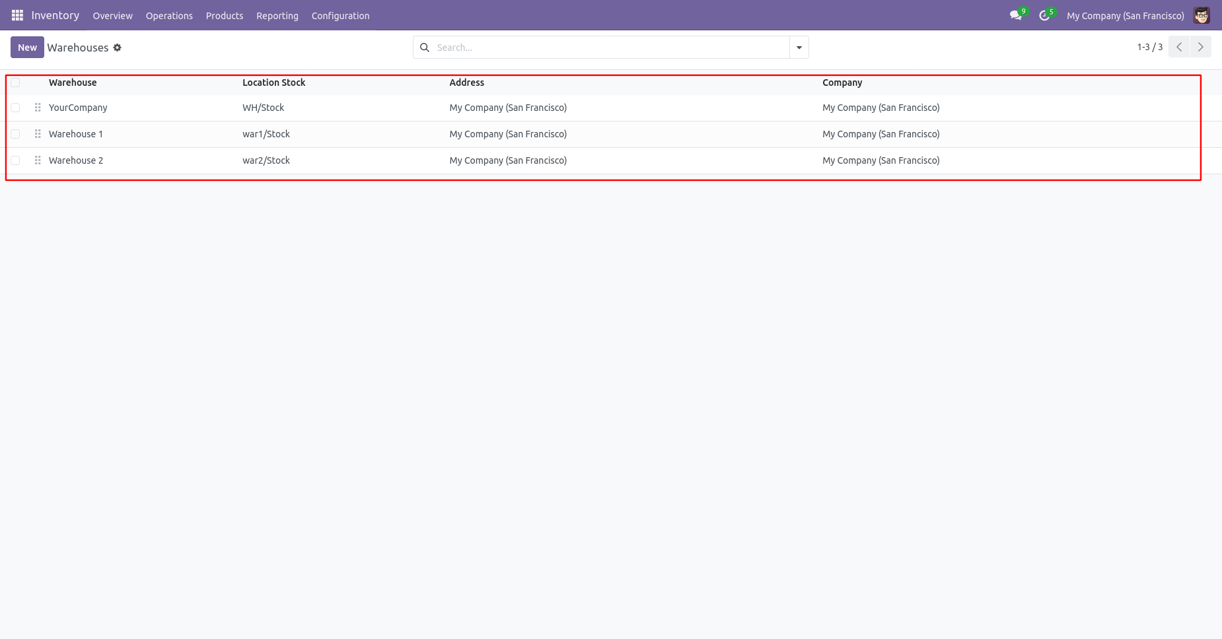
Task: Expand the search filter options dropdown
Action: [799, 48]
